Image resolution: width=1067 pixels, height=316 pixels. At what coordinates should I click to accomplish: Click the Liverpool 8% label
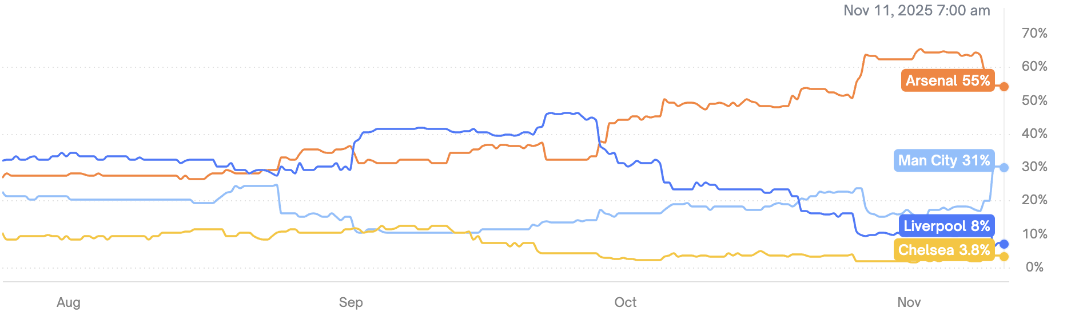946,226
